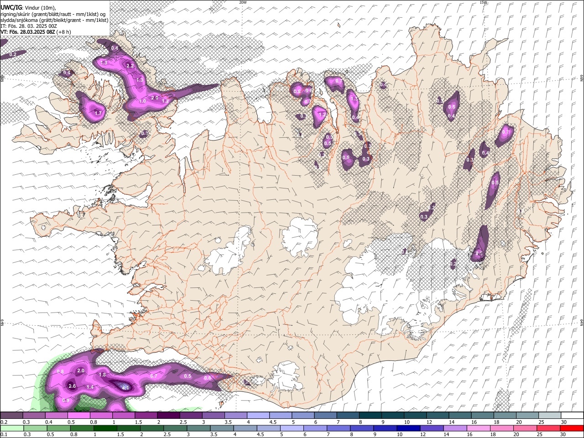The width and height of the screenshot is (584, 438).
Task: Pick the gray-teal legend swatch labeled 18
Action: pos(505,415)
